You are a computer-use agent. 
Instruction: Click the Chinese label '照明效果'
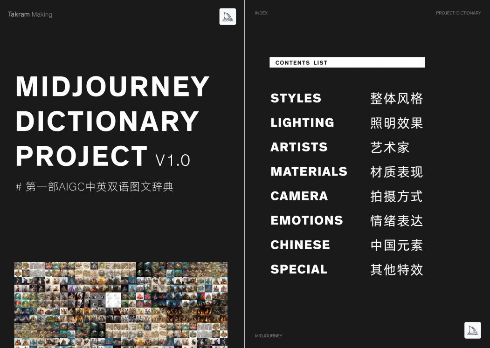pos(397,123)
